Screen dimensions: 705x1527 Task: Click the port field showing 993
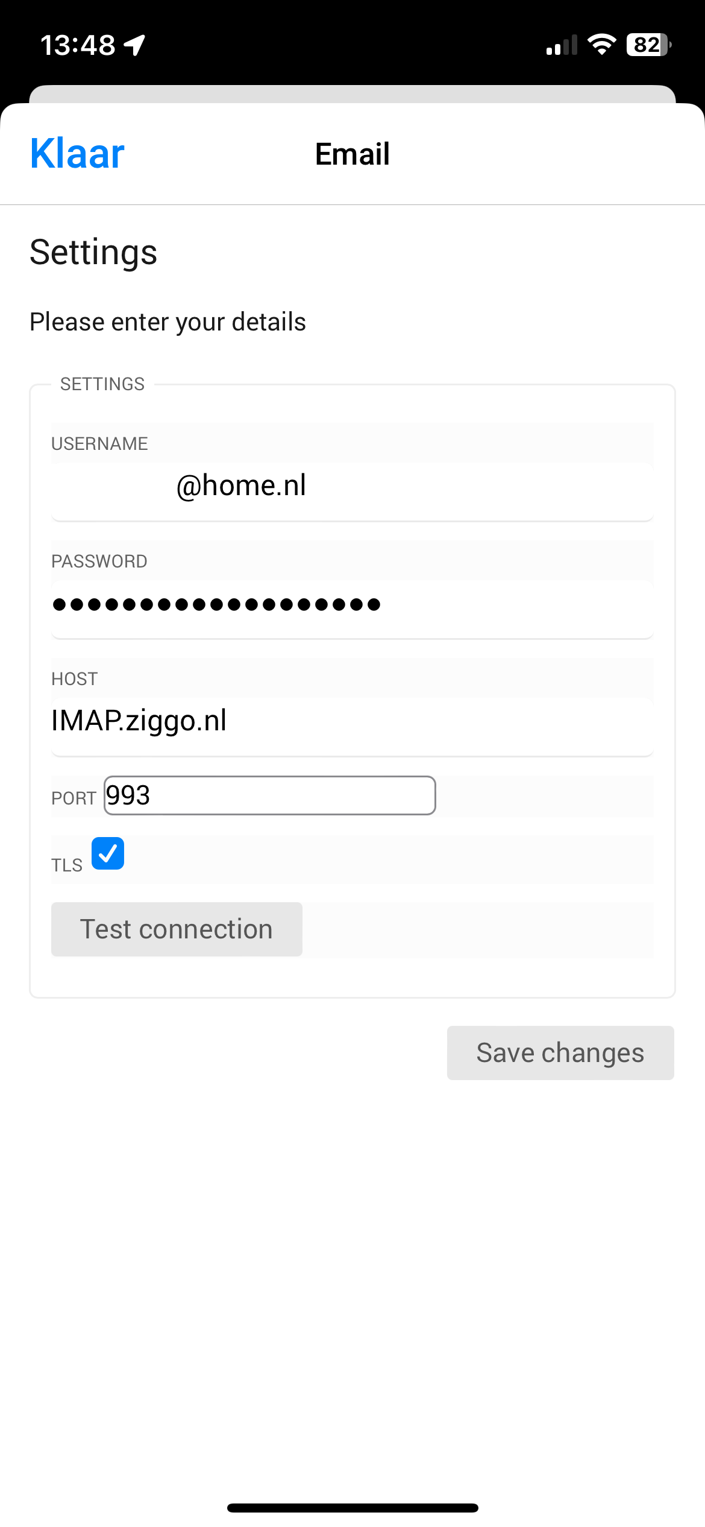click(x=269, y=795)
